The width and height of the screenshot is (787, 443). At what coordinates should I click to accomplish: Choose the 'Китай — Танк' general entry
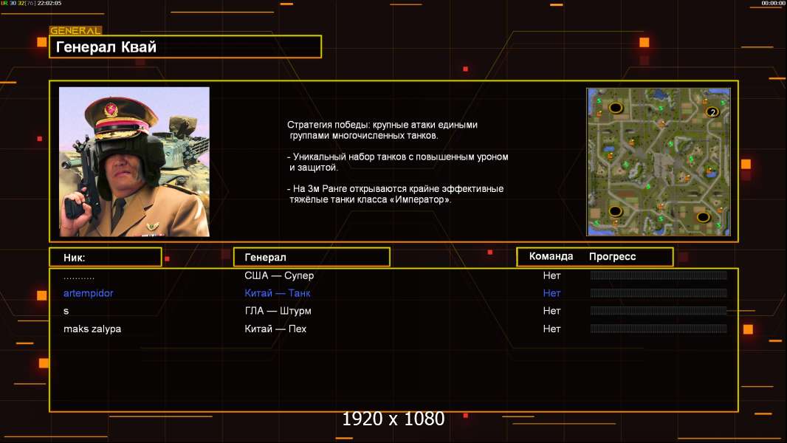point(278,293)
